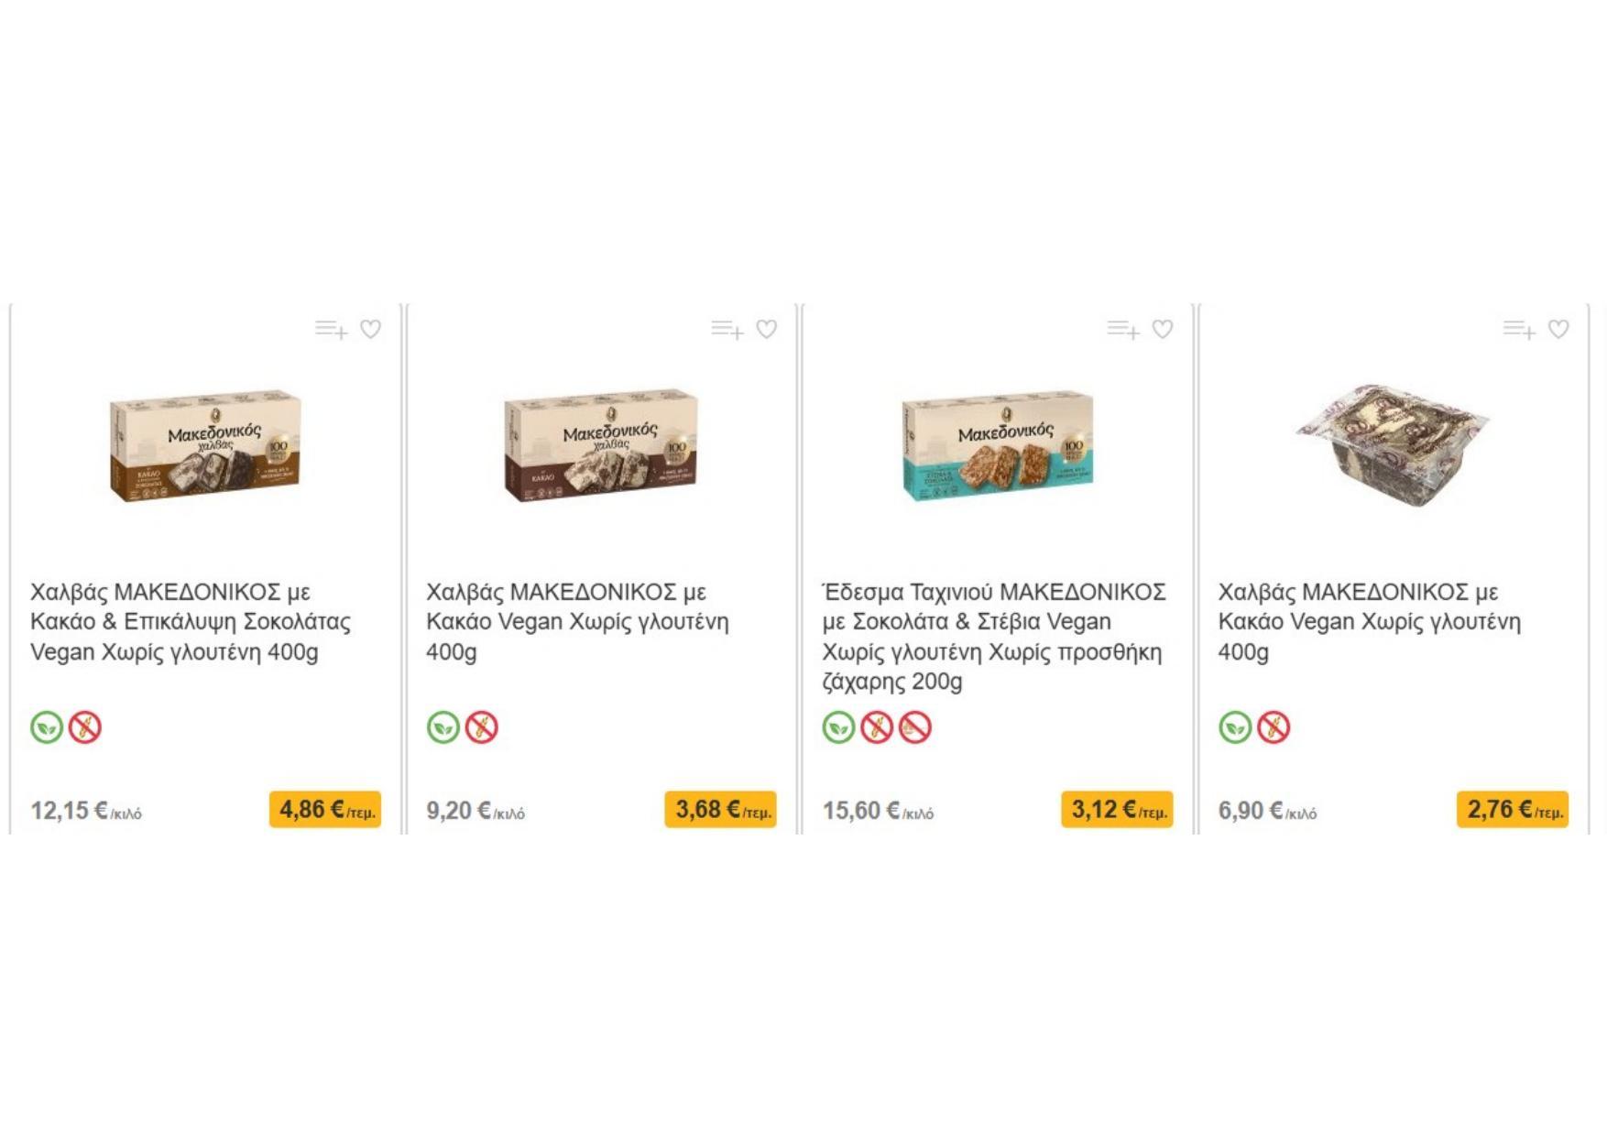The image size is (1607, 1136).
Task: Mark 2,76 € cocoa halva as favorite
Action: point(1558,329)
